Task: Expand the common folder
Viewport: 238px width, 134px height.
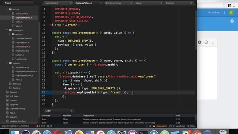Action: coord(10,34)
